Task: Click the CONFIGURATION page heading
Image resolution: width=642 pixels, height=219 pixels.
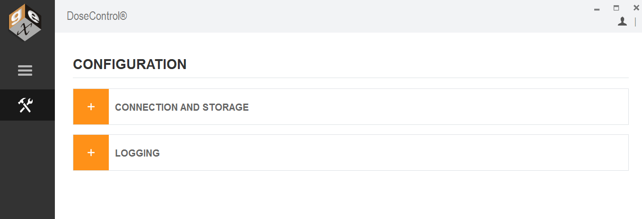Action: (x=130, y=64)
